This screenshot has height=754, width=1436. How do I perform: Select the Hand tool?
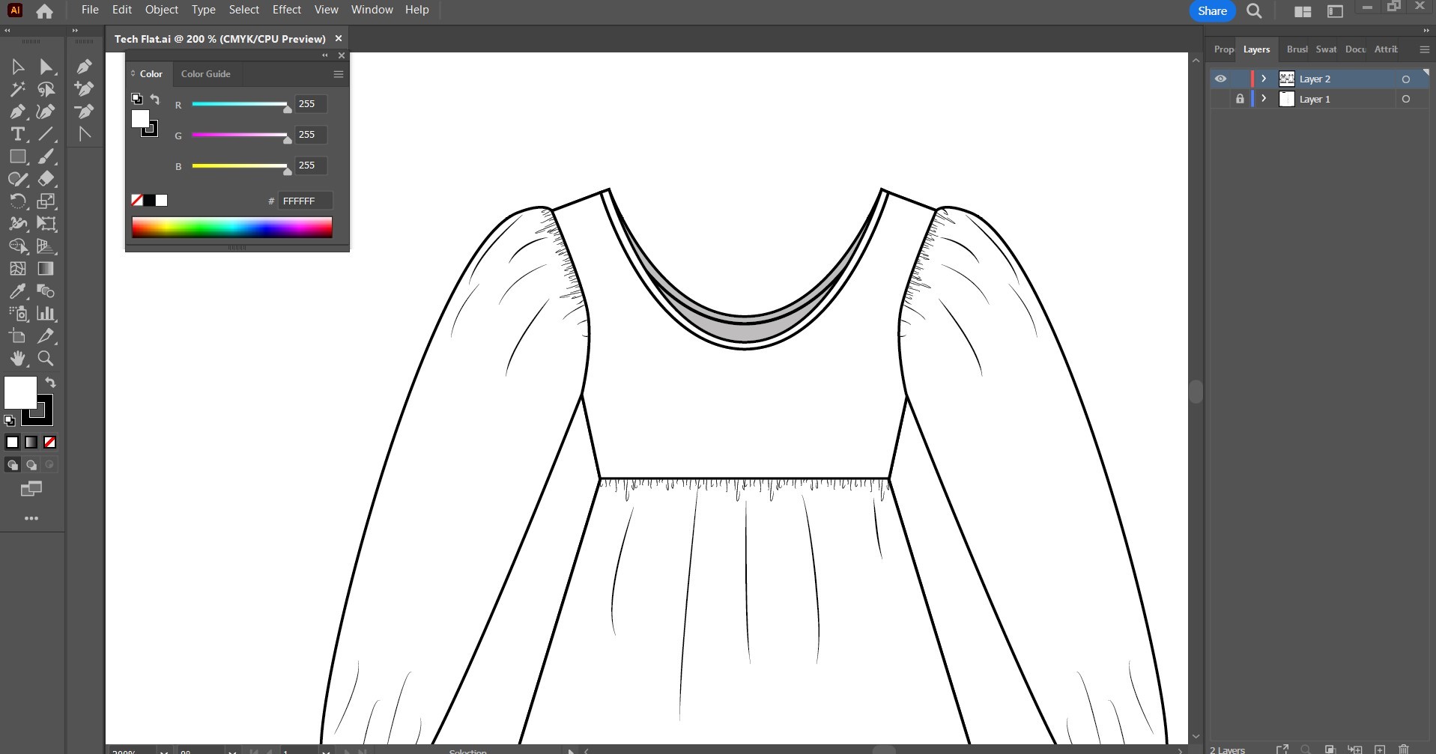(x=17, y=359)
